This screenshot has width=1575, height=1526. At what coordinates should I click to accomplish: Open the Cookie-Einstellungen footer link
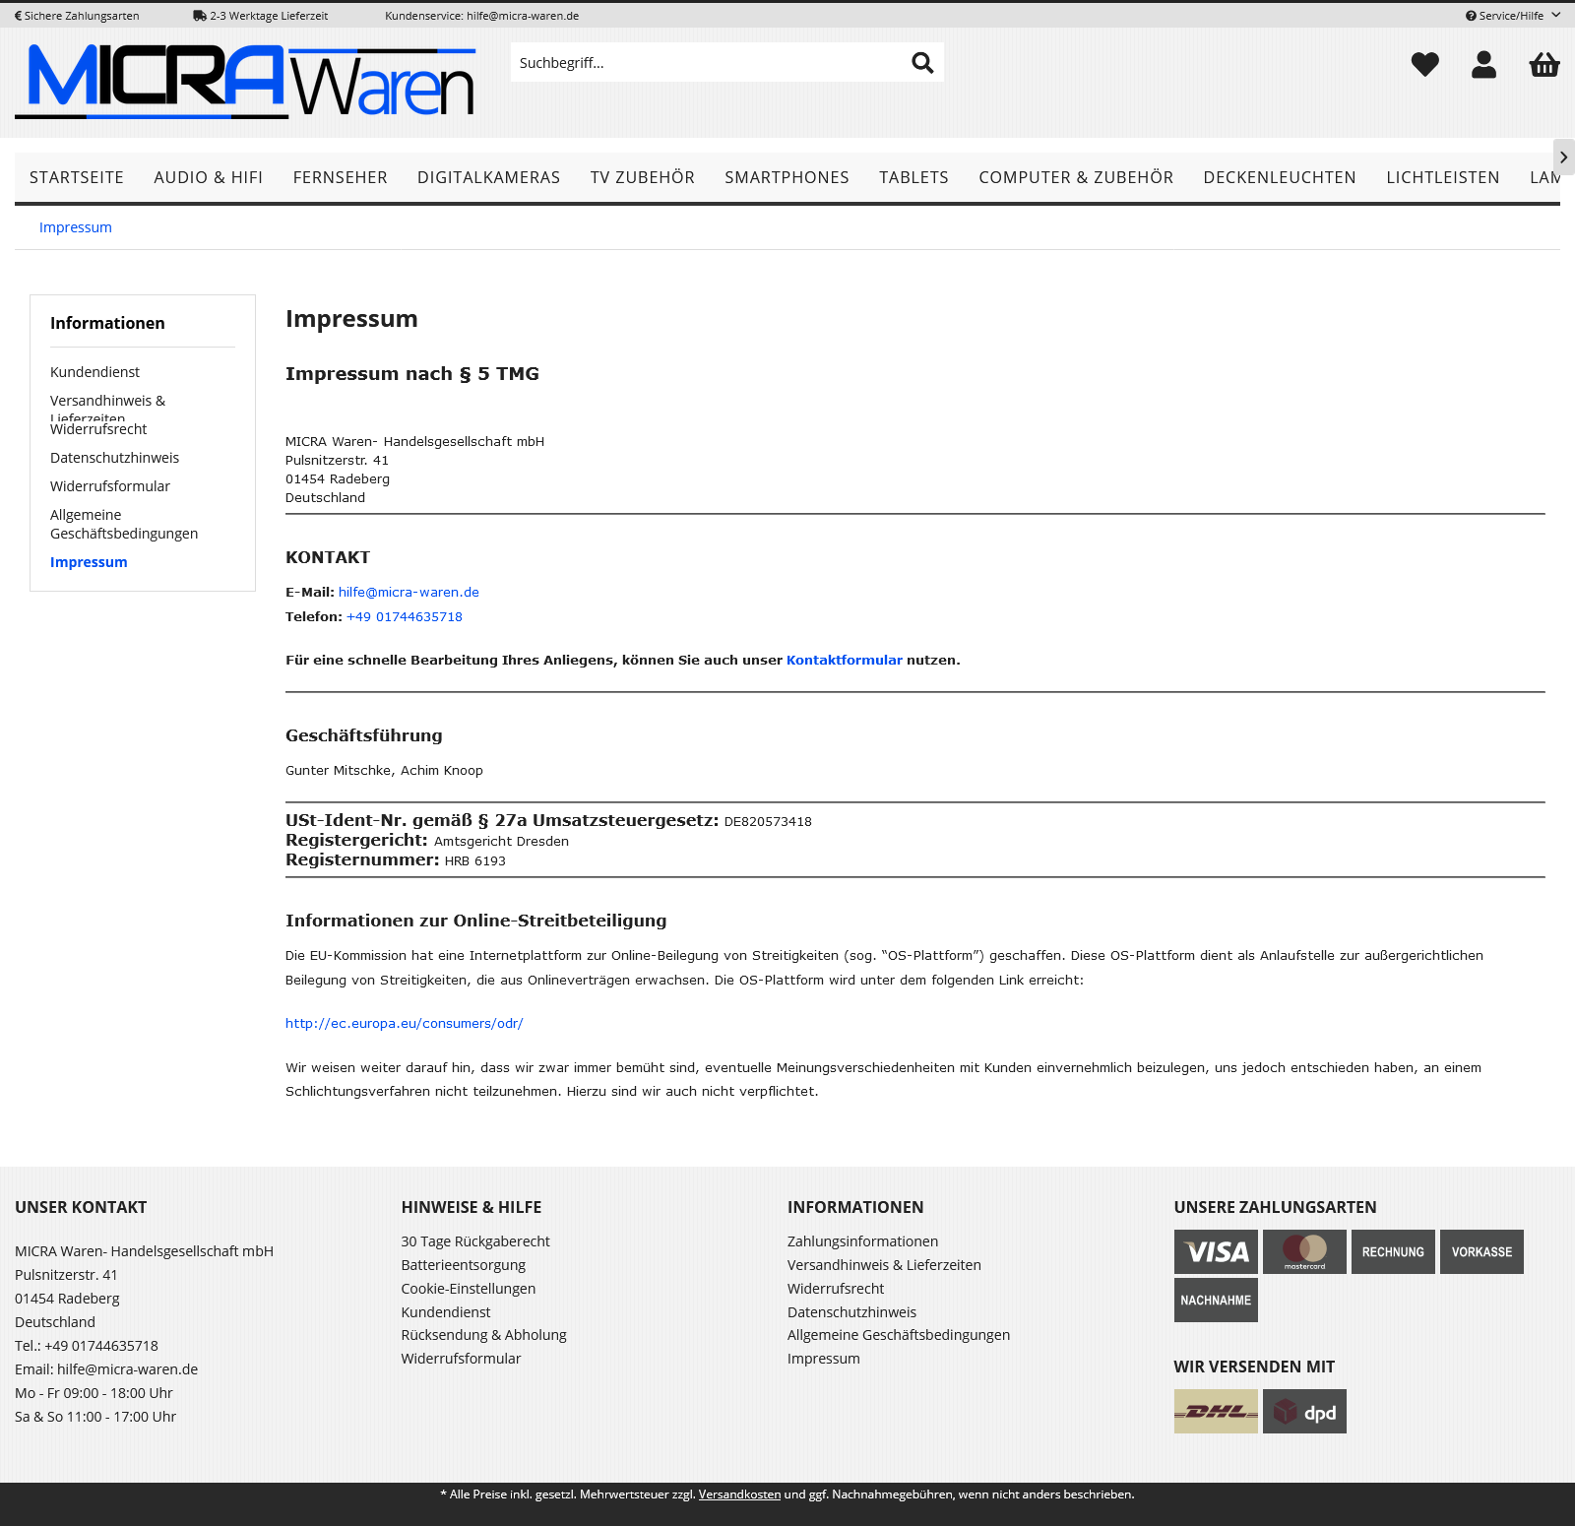pyautogui.click(x=469, y=1289)
